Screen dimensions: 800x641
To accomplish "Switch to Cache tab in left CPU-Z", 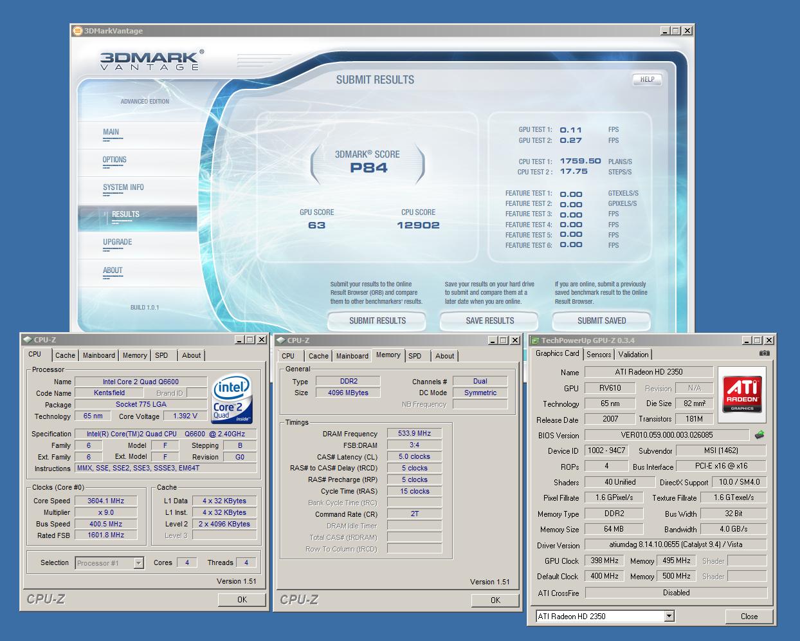I will pos(65,355).
